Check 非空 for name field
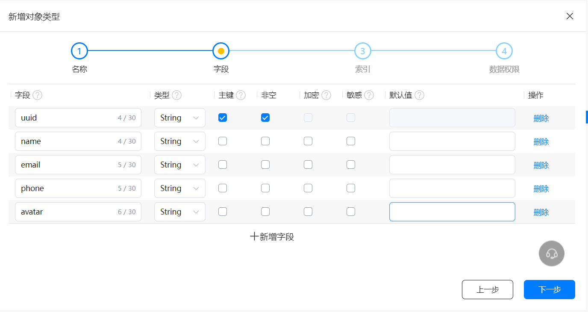The height and width of the screenshot is (312, 588). coord(265,141)
